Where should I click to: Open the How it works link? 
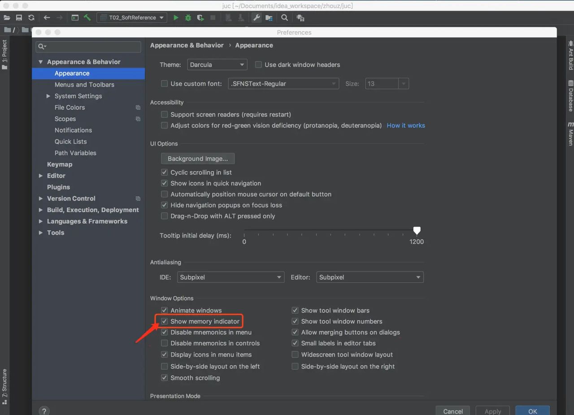(x=406, y=125)
